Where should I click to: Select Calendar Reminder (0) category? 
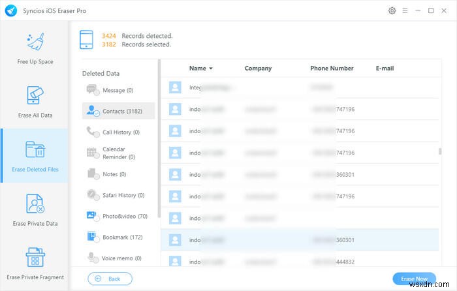click(x=118, y=153)
